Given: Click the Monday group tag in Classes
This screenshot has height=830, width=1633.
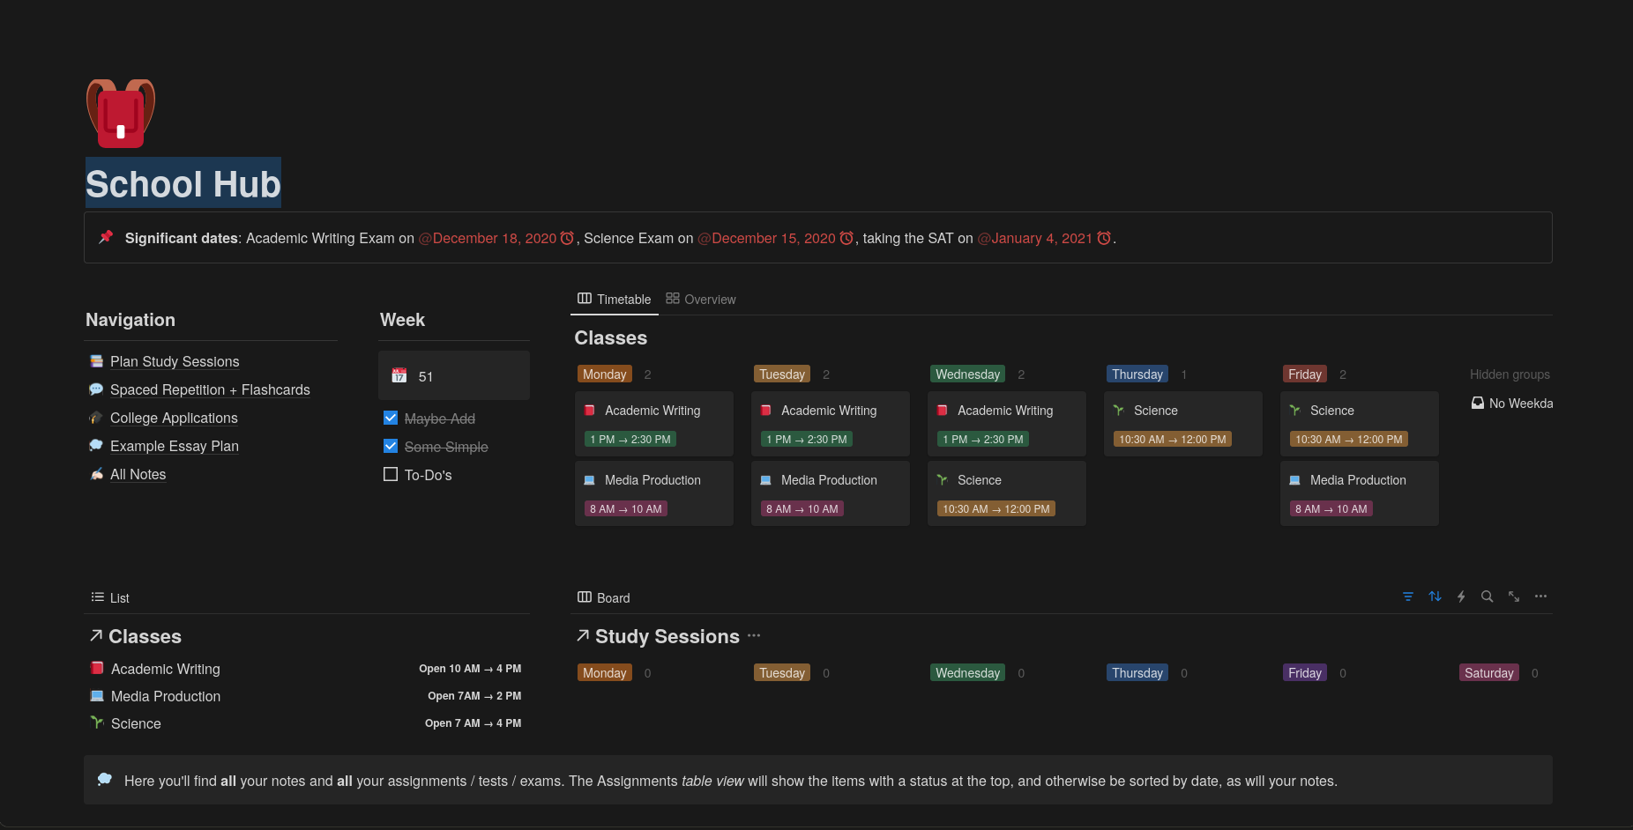Looking at the screenshot, I should (x=604, y=374).
